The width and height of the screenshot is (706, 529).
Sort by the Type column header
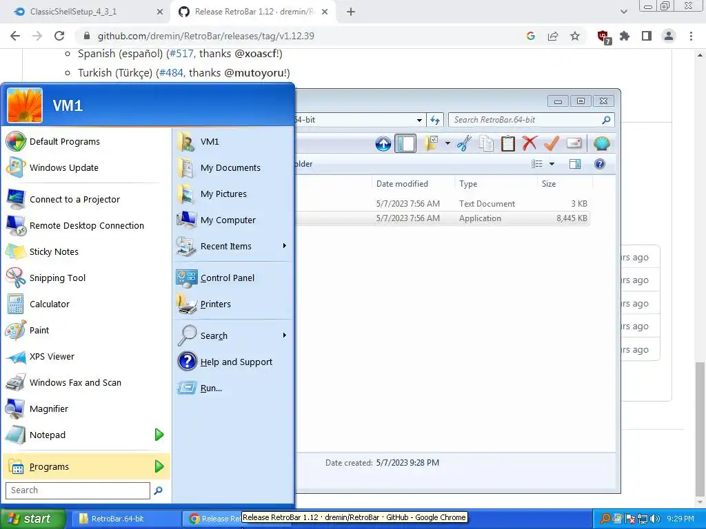pos(468,183)
